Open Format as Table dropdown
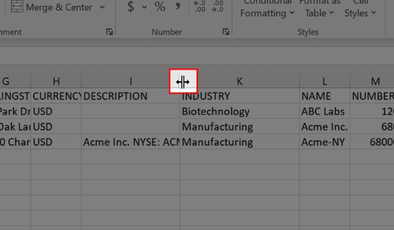The image size is (394, 230). pyautogui.click(x=319, y=10)
